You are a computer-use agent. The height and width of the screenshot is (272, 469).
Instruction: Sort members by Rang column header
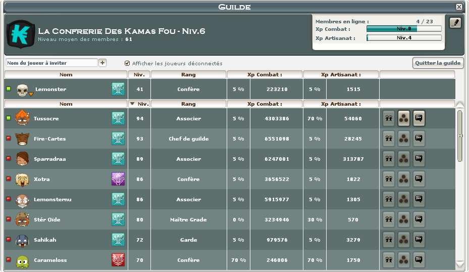[x=188, y=104]
